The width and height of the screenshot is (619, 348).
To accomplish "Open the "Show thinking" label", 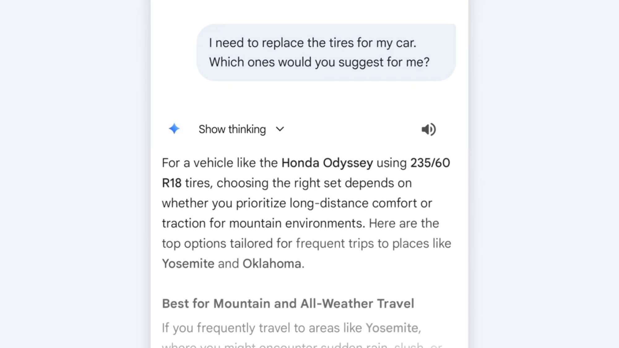I will [x=232, y=129].
